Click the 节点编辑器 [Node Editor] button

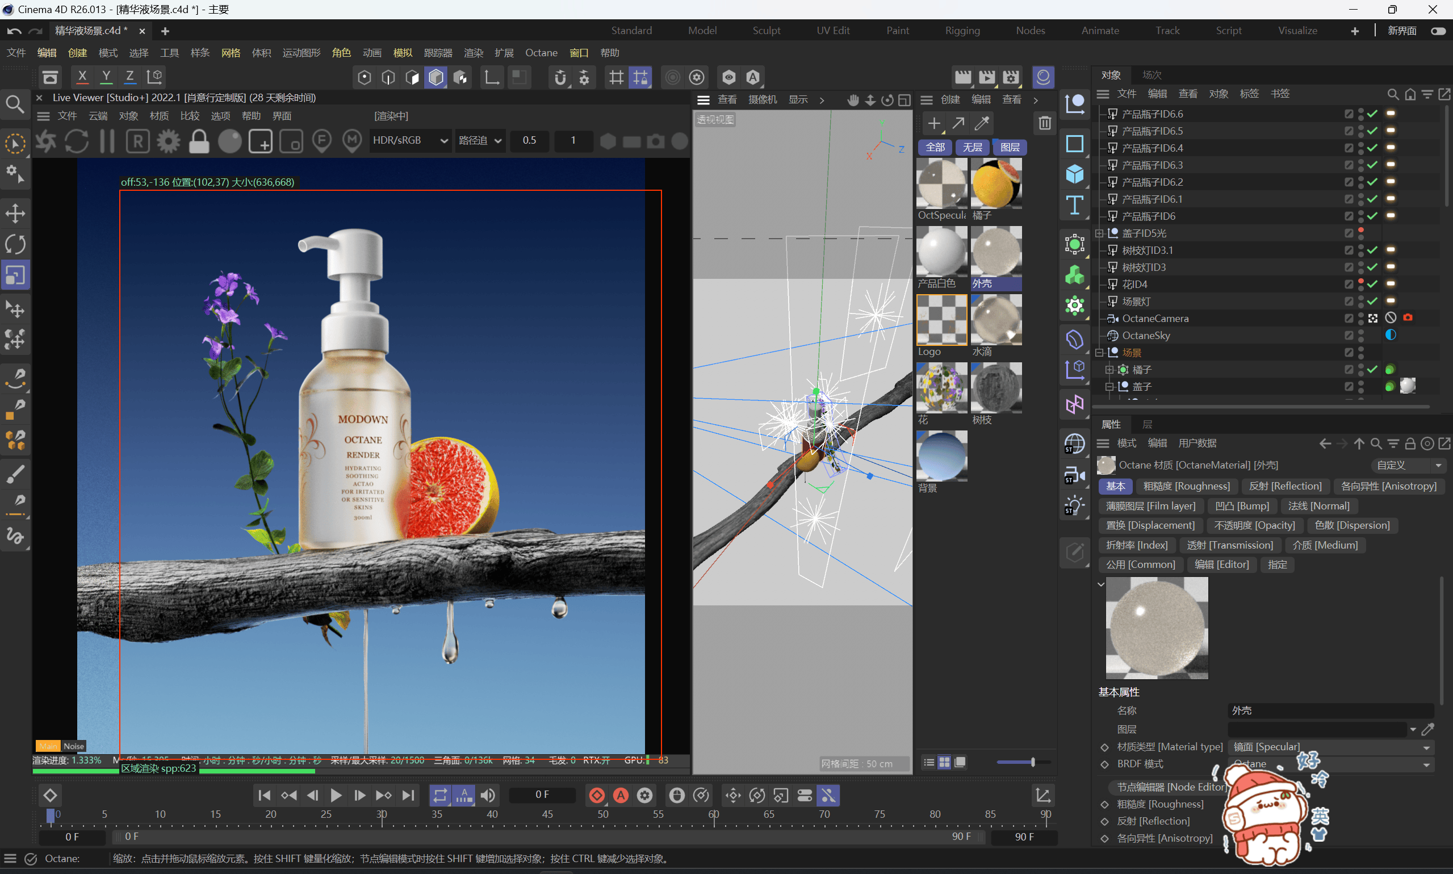(1171, 787)
